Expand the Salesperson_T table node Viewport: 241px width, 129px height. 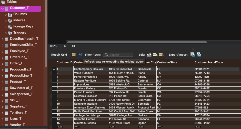coord(3,95)
